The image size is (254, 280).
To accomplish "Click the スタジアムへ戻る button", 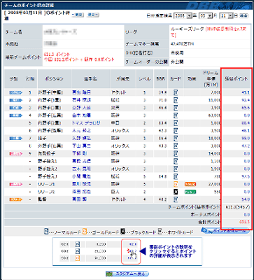I will [x=127, y=274].
